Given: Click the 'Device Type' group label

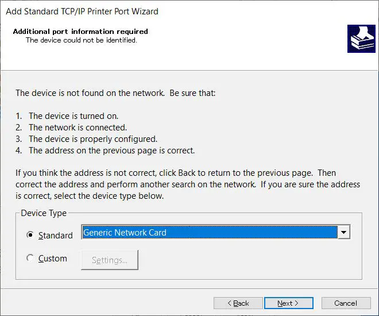Looking at the screenshot, I should coord(44,213).
